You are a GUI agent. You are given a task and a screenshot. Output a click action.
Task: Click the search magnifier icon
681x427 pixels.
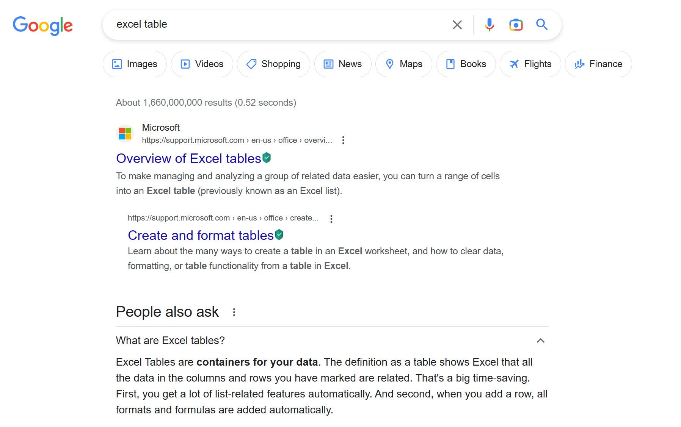542,25
